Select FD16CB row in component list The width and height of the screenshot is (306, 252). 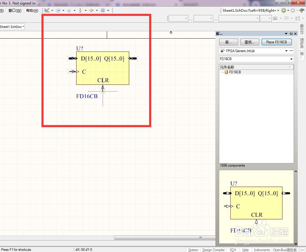coord(256,72)
